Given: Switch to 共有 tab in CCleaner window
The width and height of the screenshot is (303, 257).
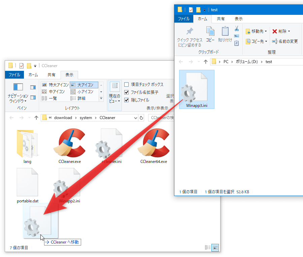Looking at the screenshot, I should coord(52,75).
